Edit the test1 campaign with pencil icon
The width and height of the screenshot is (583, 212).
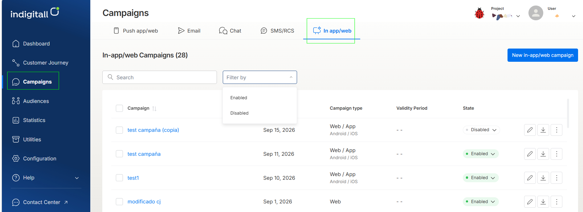tap(530, 178)
